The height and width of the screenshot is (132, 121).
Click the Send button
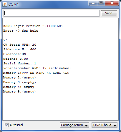coord(109,13)
